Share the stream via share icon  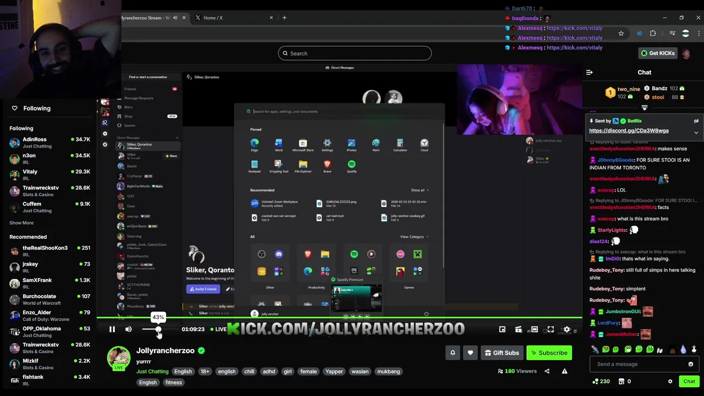point(547,371)
